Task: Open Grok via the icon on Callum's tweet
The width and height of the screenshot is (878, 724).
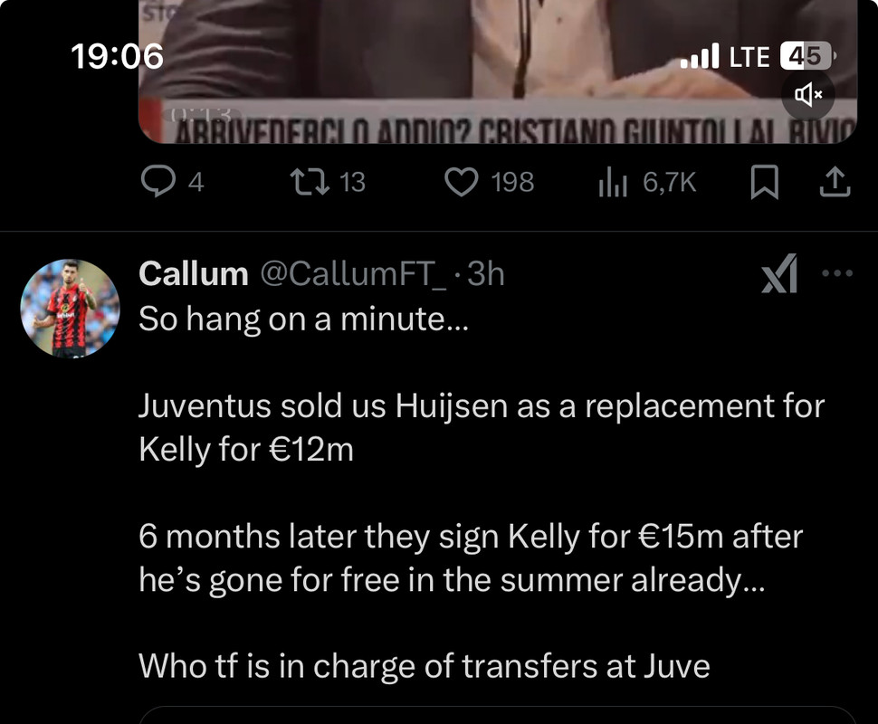Action: pos(779,273)
